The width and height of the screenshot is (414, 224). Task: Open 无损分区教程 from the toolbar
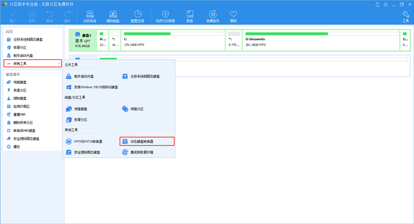click(x=165, y=17)
